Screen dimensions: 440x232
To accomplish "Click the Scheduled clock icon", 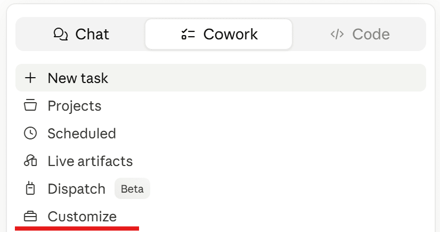I will pyautogui.click(x=30, y=133).
